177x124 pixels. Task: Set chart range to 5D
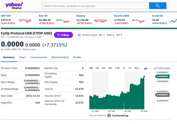click(97, 68)
